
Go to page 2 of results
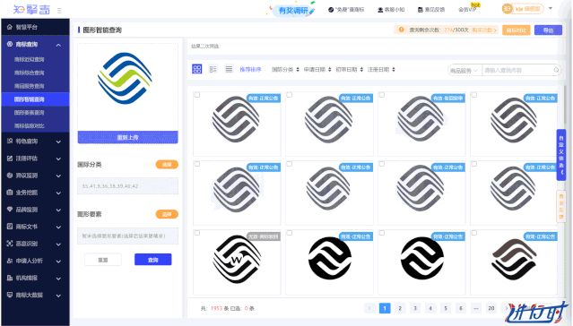tap(400, 308)
